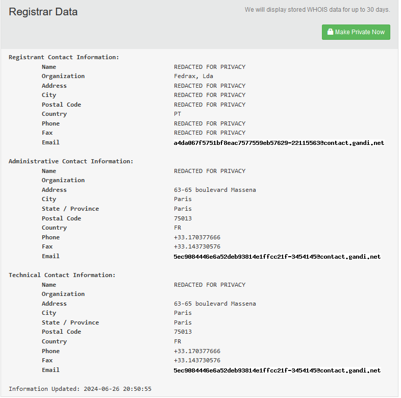
Task: Click the Information Updated timestamp
Action: point(80,389)
